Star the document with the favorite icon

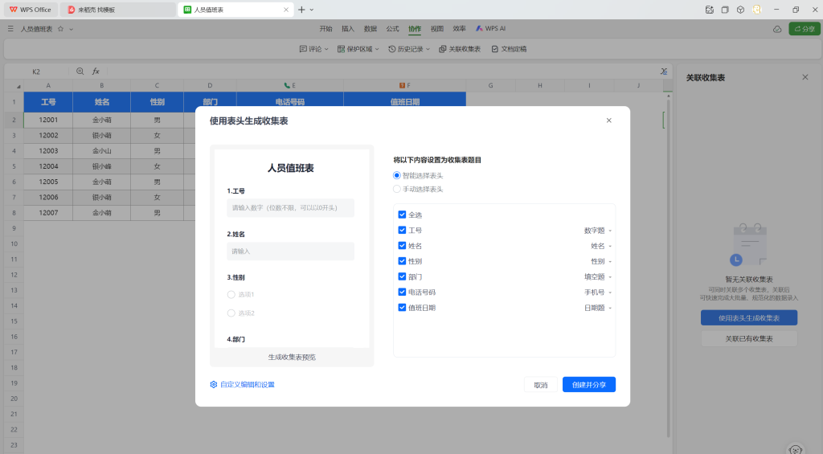coord(60,29)
